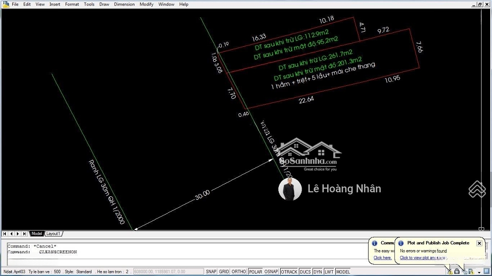Click the AutoCAD document icon beside File
This screenshot has height=276, width=492.
click(x=5, y=4)
